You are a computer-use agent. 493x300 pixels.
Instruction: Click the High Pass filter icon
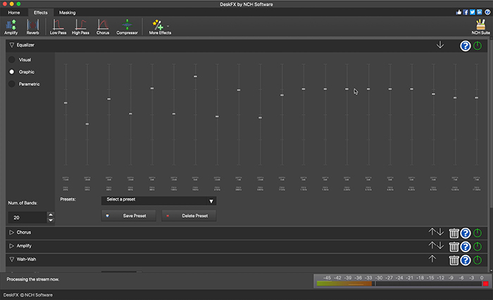click(x=80, y=27)
